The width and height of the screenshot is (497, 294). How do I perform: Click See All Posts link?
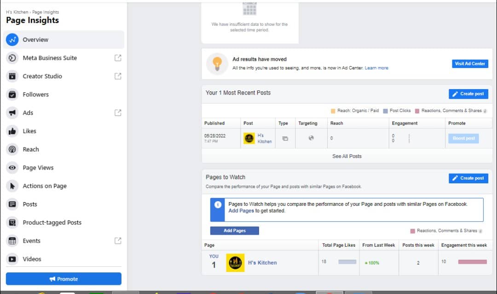coord(347,156)
